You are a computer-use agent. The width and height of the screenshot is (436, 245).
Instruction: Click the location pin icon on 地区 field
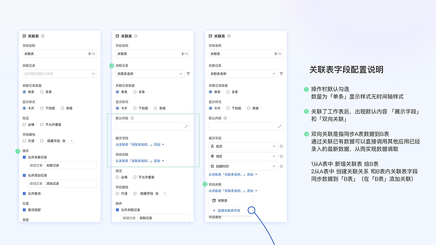tap(212, 156)
